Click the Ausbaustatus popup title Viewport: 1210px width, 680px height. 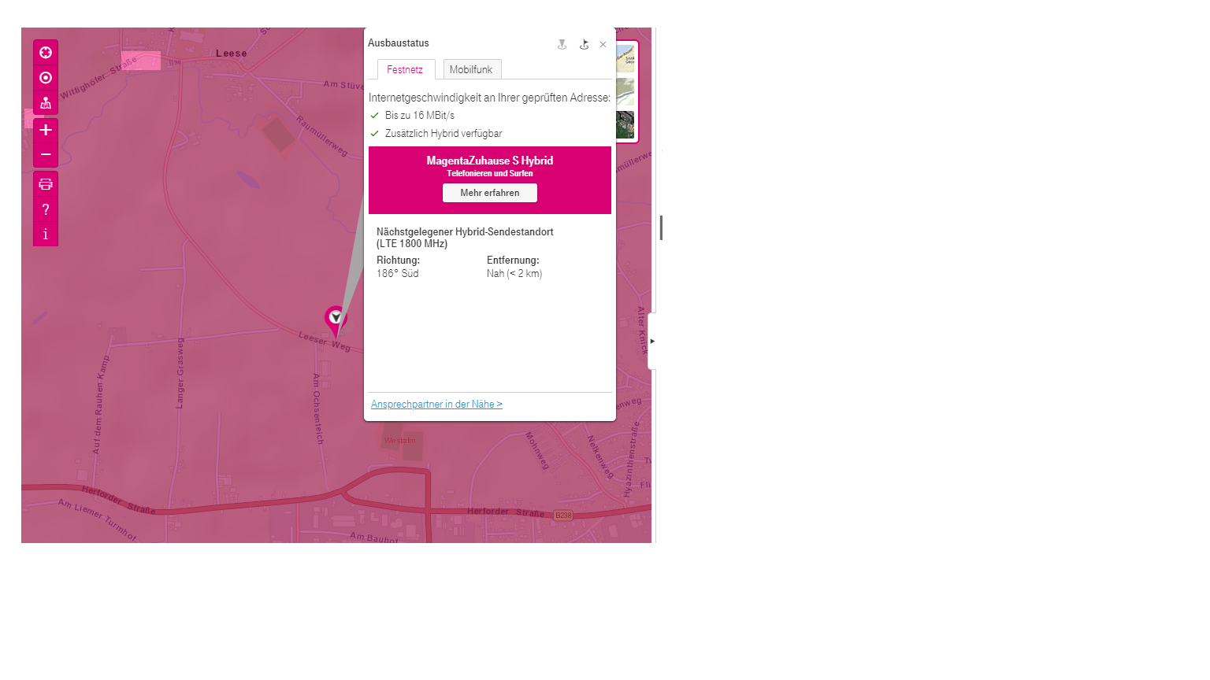(399, 43)
